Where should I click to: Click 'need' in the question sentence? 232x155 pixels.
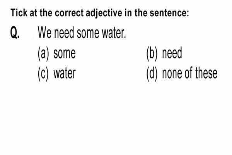64,33
